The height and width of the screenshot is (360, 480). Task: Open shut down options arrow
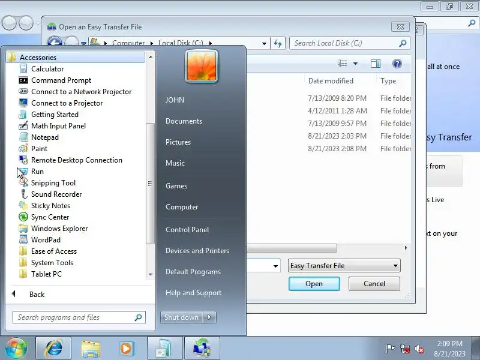point(209,317)
